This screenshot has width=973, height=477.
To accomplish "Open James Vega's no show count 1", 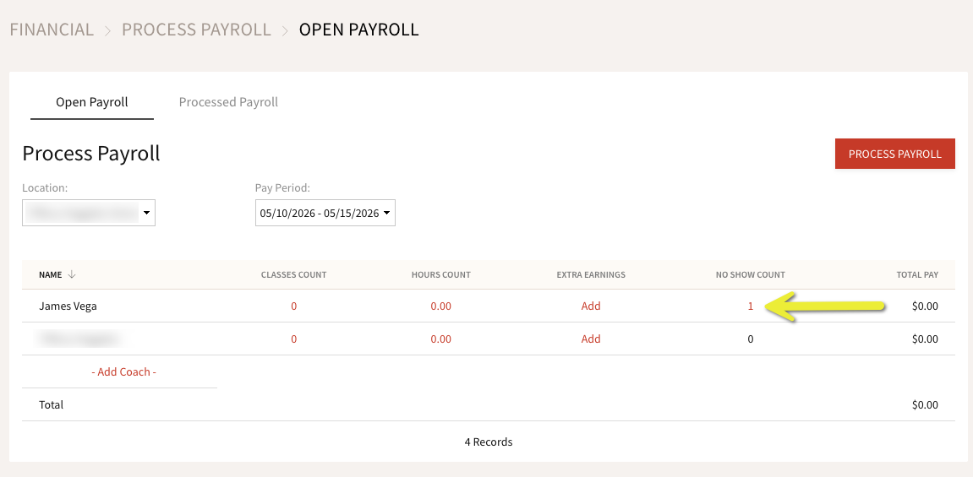I will point(750,306).
